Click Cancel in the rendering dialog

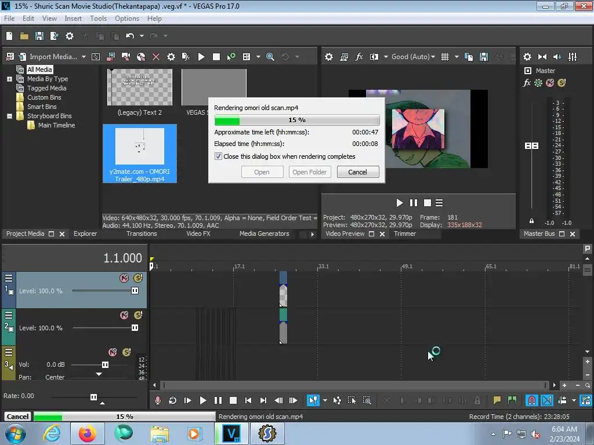357,172
